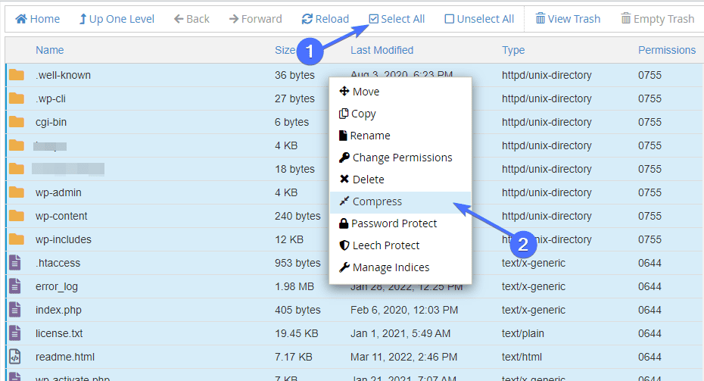The width and height of the screenshot is (704, 381).
Task: Sort by Permissions column header
Action: 667,50
